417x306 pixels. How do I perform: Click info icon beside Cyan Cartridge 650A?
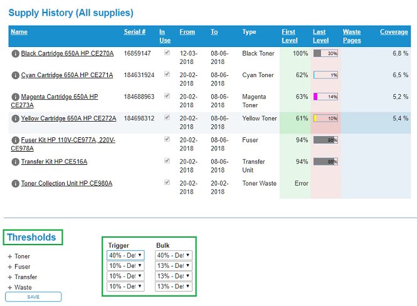click(15, 75)
